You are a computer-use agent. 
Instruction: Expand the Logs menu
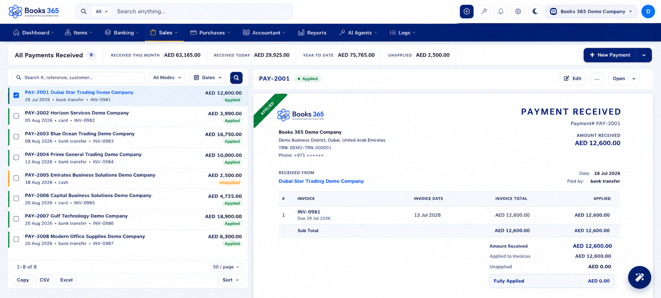402,33
